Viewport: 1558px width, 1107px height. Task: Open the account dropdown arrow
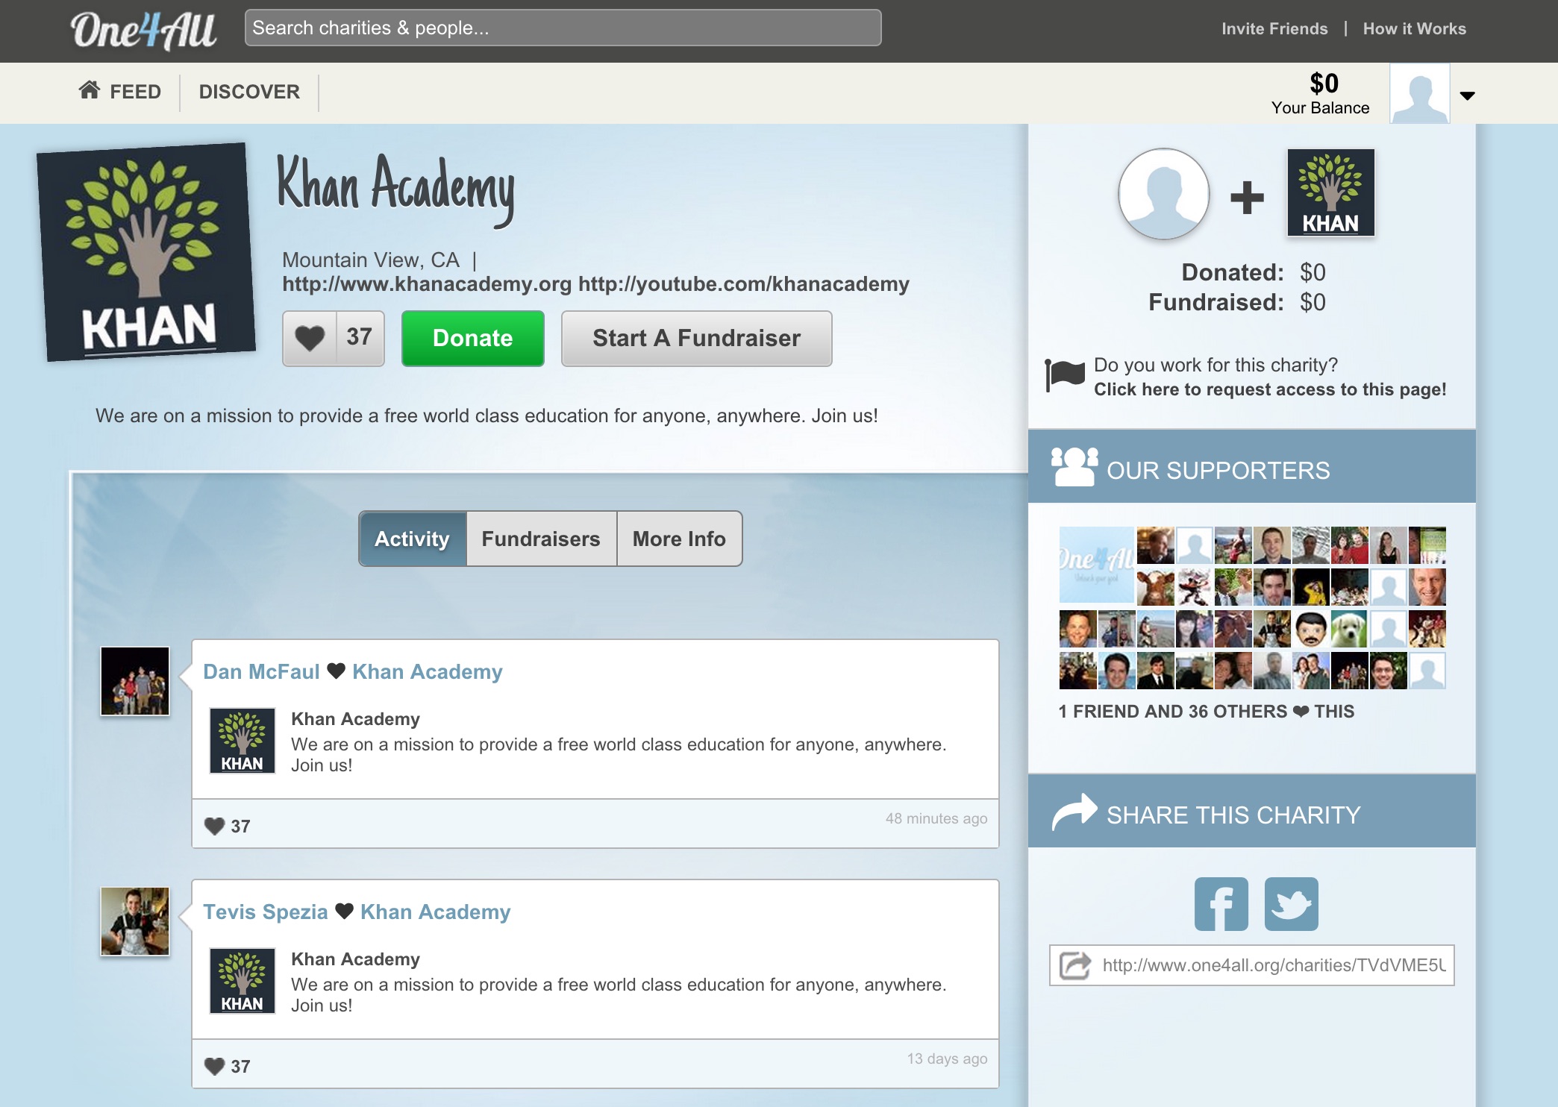1467,95
